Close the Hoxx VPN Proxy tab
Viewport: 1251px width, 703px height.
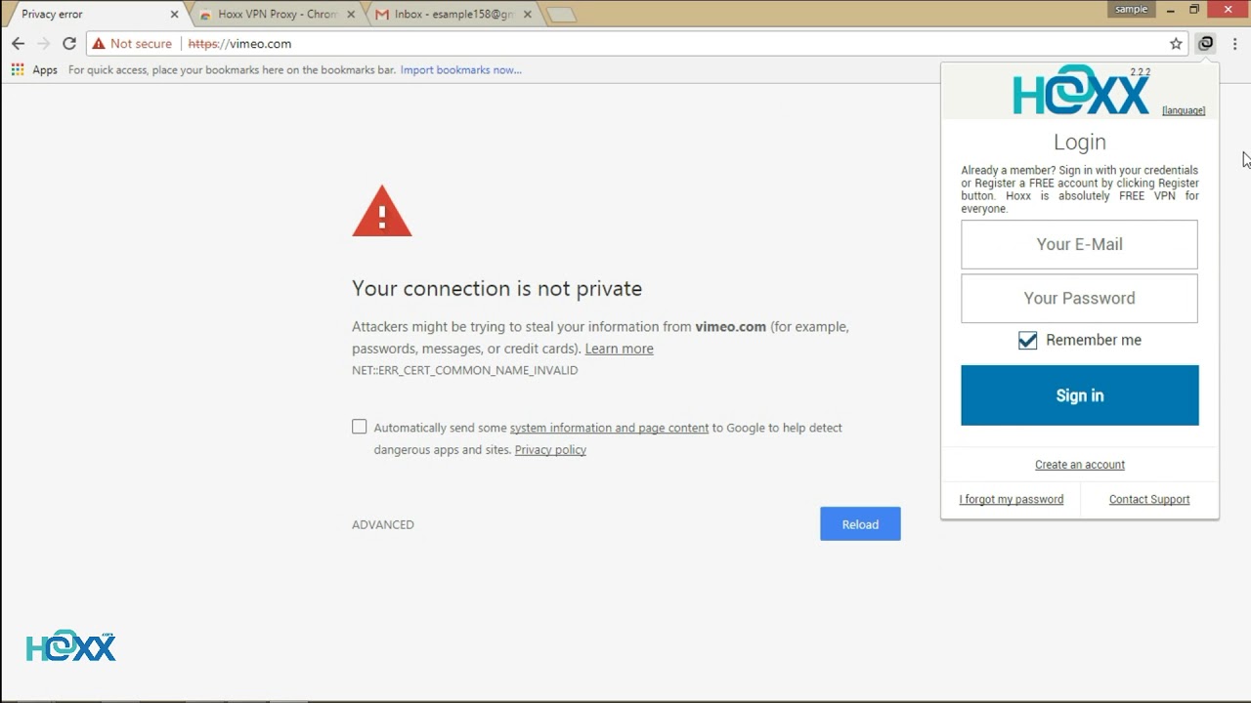351,15
